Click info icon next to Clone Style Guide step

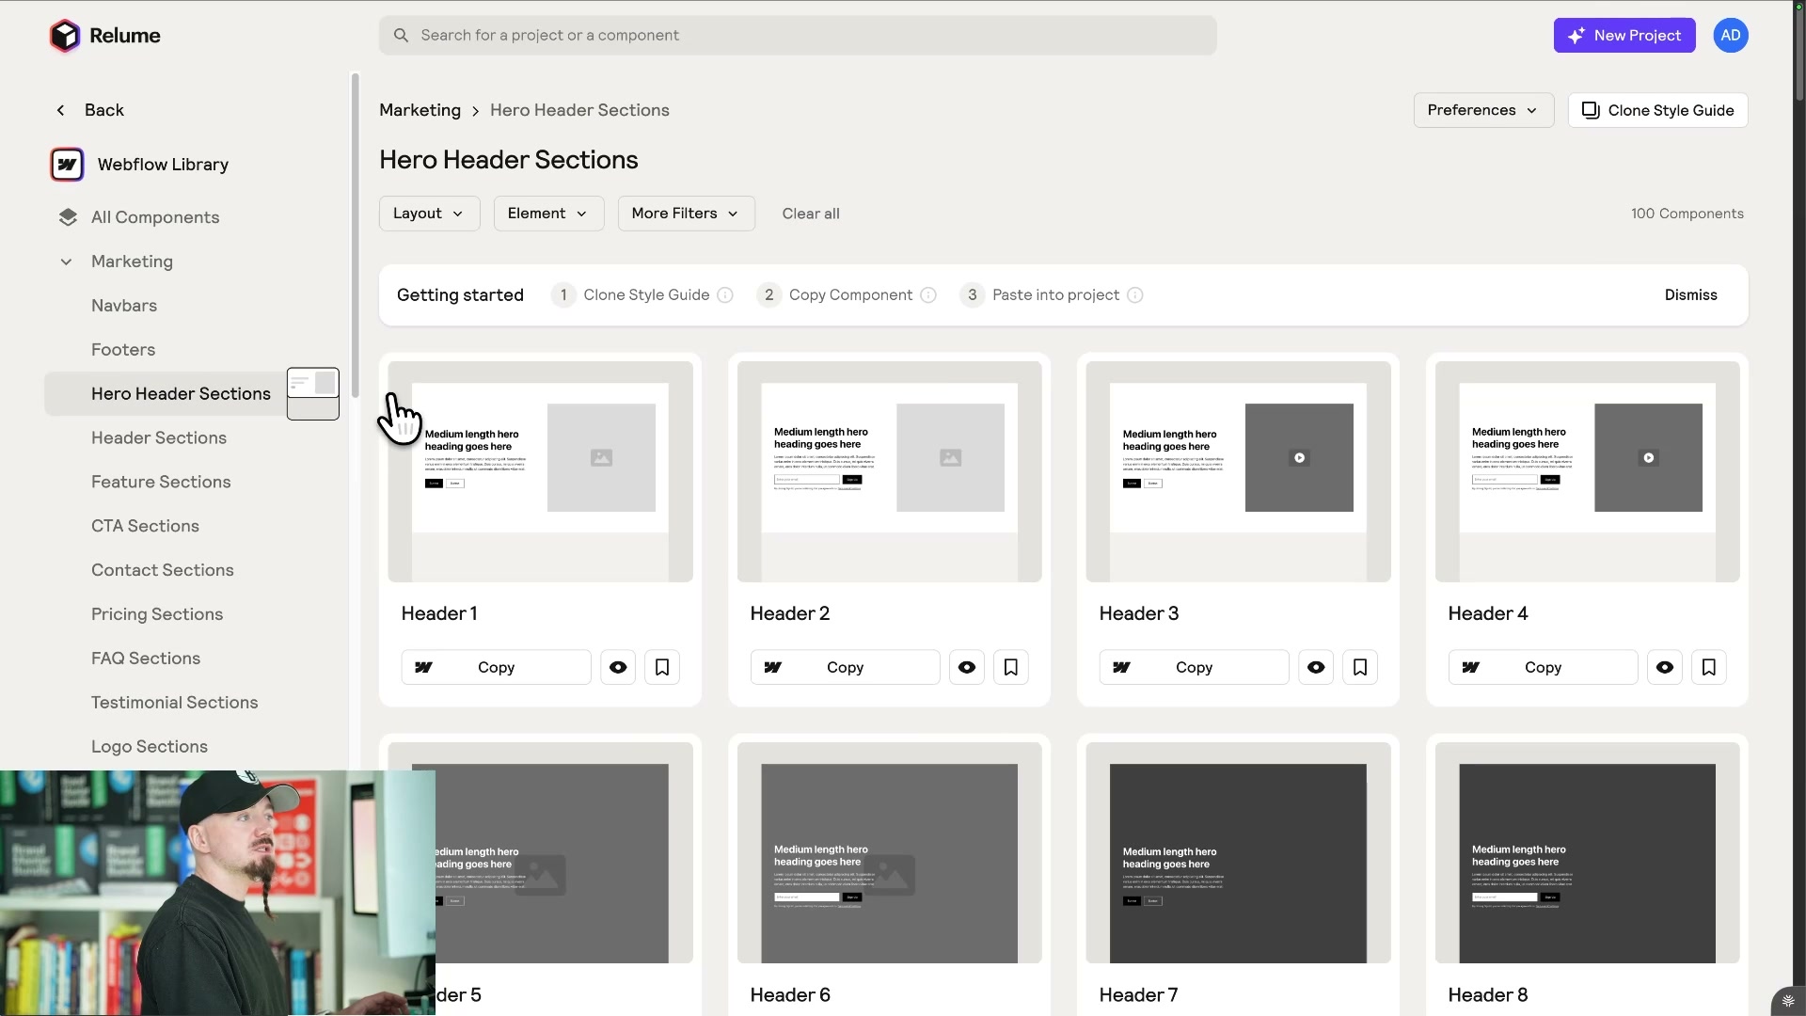tap(725, 295)
